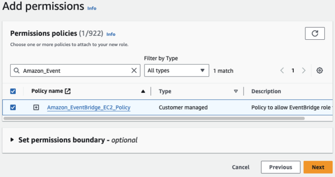This screenshot has height=177, width=335.
Task: Sort by Type column arrow
Action: (x=236, y=91)
